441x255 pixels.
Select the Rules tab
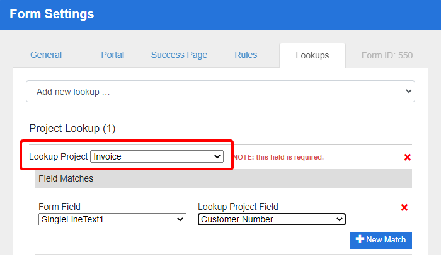[246, 55]
